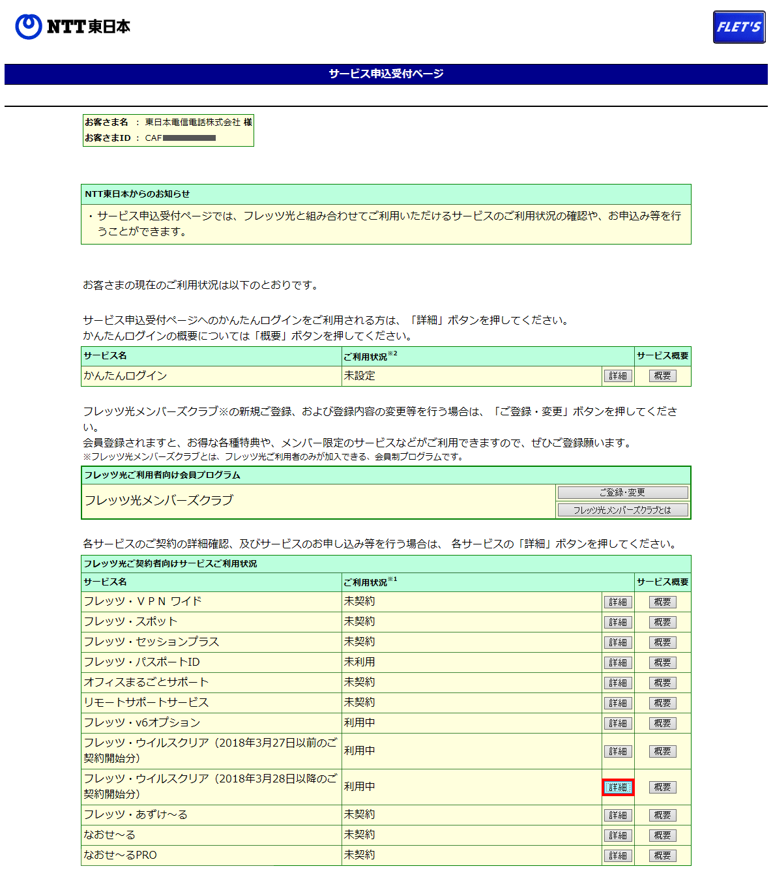Open 概要 for かんたんログイン
Image resolution: width=773 pixels, height=877 pixels.
point(662,376)
